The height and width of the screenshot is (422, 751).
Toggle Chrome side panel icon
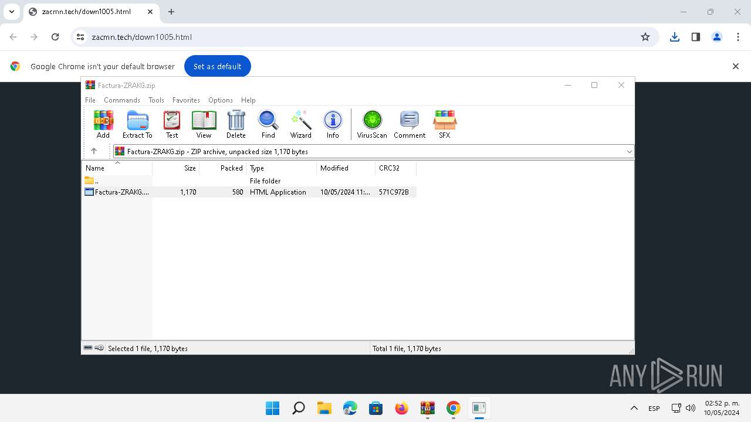pos(696,37)
